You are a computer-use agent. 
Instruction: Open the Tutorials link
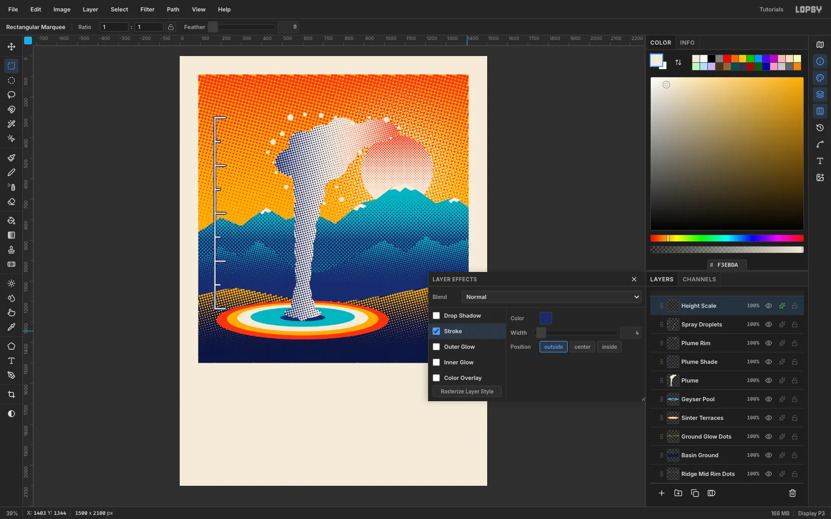pyautogui.click(x=771, y=9)
